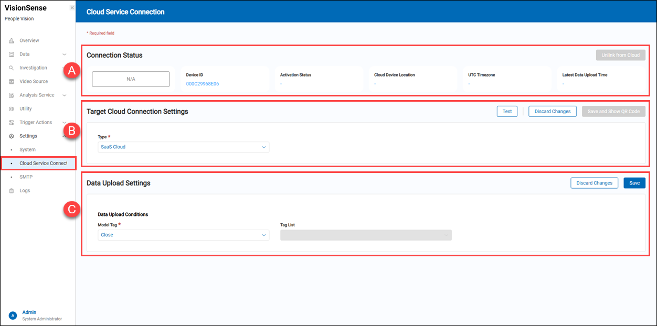Expand the Data menu chevron
657x326 pixels.
coord(65,55)
